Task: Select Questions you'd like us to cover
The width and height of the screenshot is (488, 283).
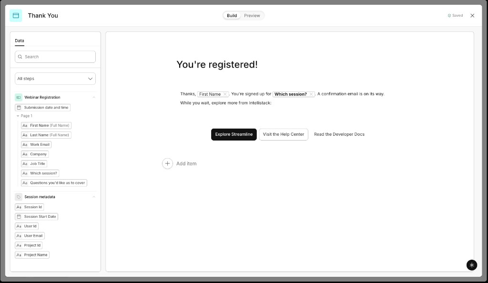Action: (x=54, y=183)
